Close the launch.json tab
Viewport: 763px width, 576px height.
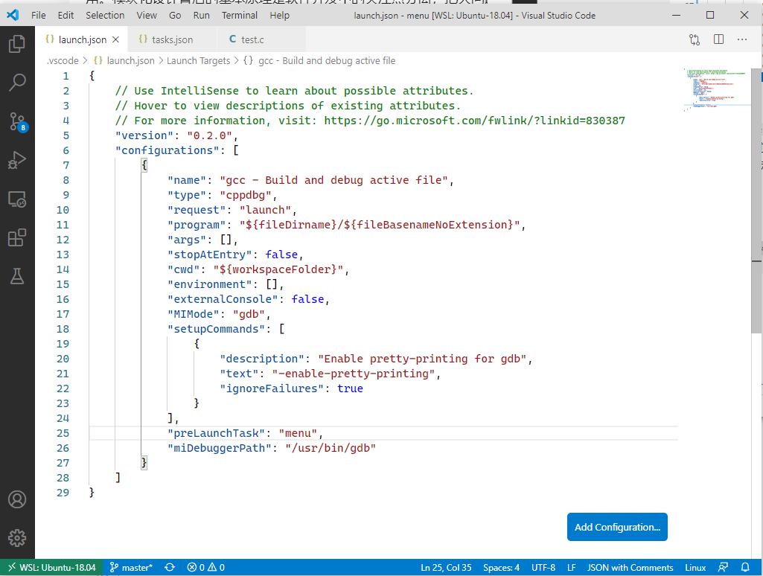(x=116, y=39)
